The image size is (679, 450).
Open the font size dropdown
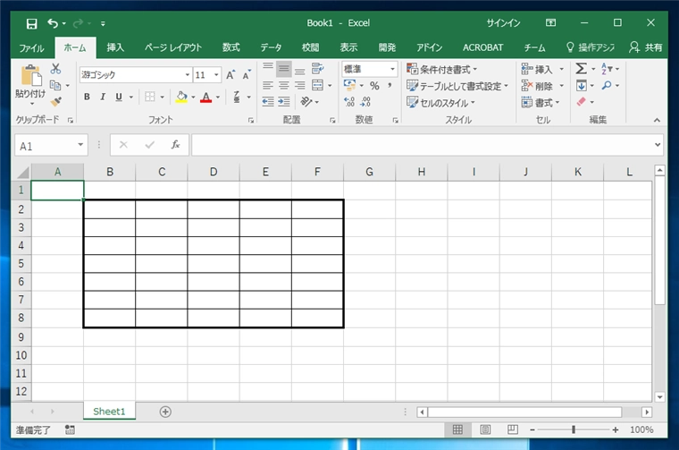click(x=216, y=74)
